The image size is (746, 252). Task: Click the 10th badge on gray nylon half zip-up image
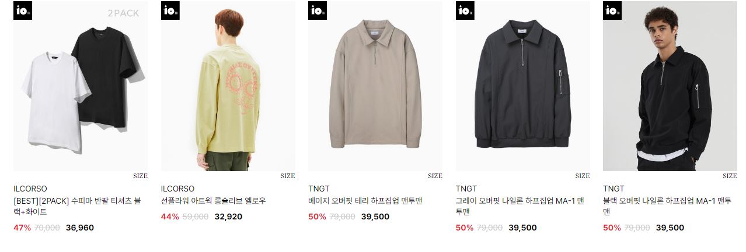coord(465,10)
